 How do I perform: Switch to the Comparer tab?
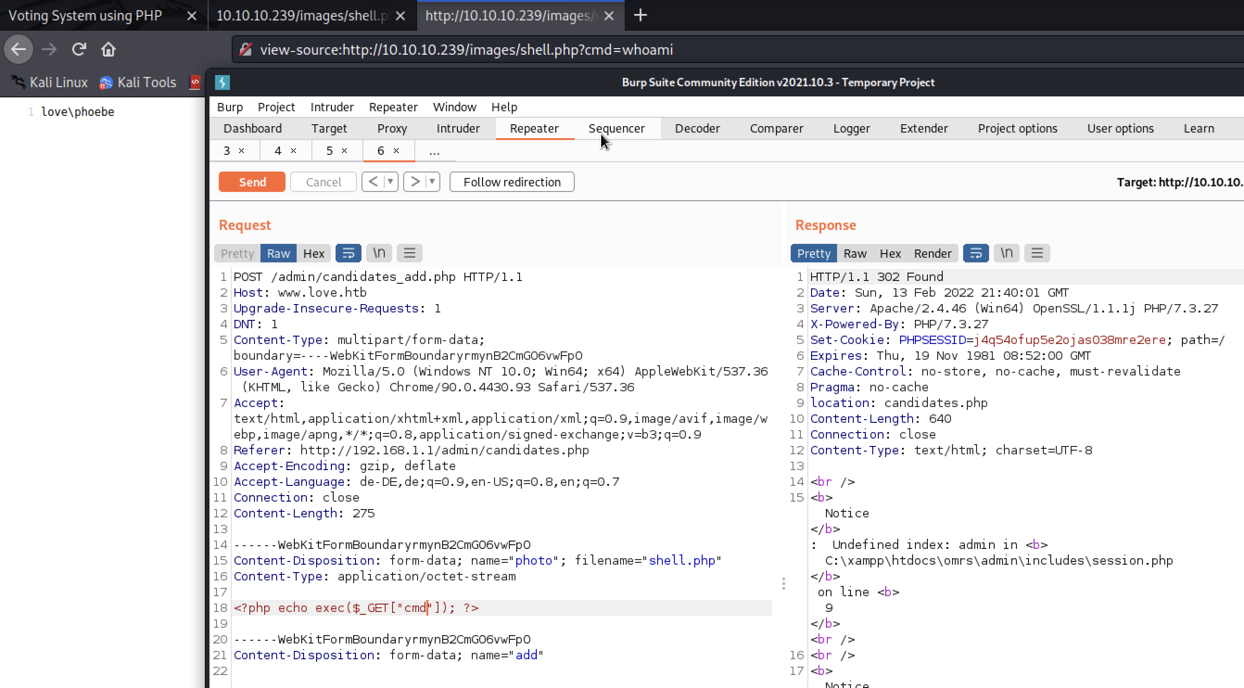click(776, 128)
